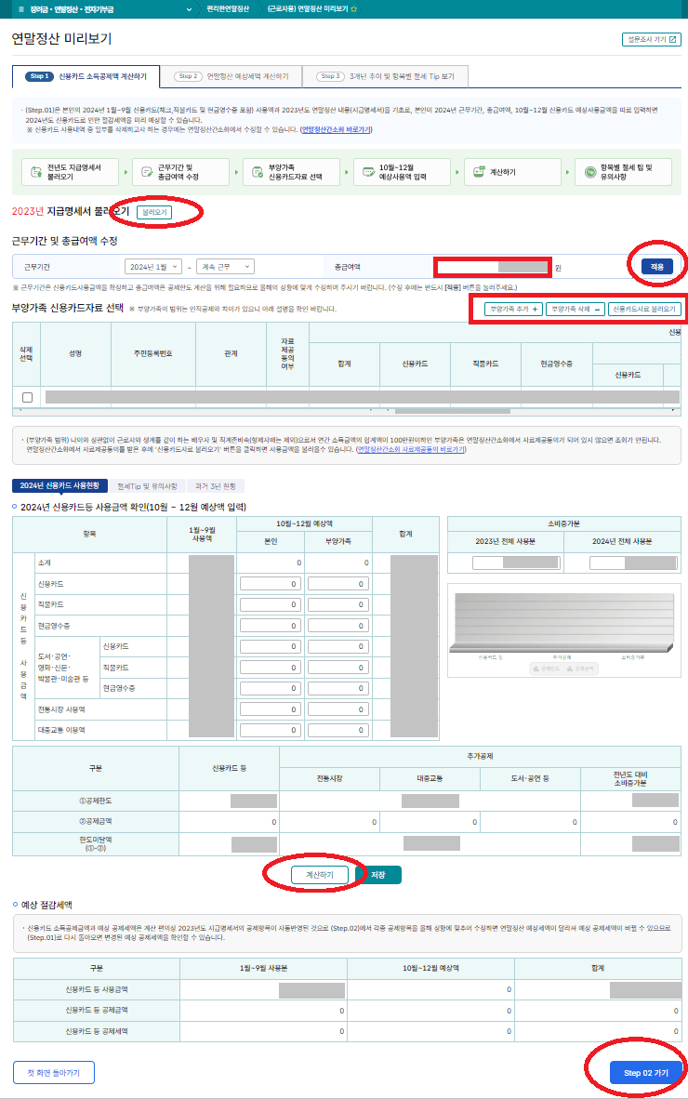Click 부양가족 input for first 현금영수증 row
The width and height of the screenshot is (688, 1099).
[338, 625]
